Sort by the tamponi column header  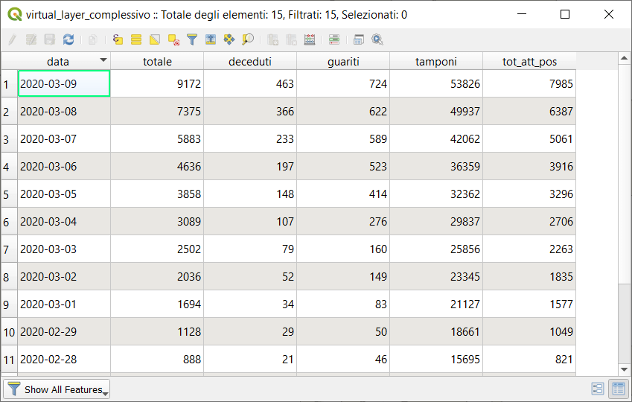435,62
